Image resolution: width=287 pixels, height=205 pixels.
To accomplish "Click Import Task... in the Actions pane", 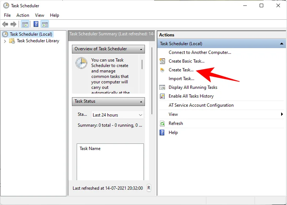I will click(x=181, y=79).
